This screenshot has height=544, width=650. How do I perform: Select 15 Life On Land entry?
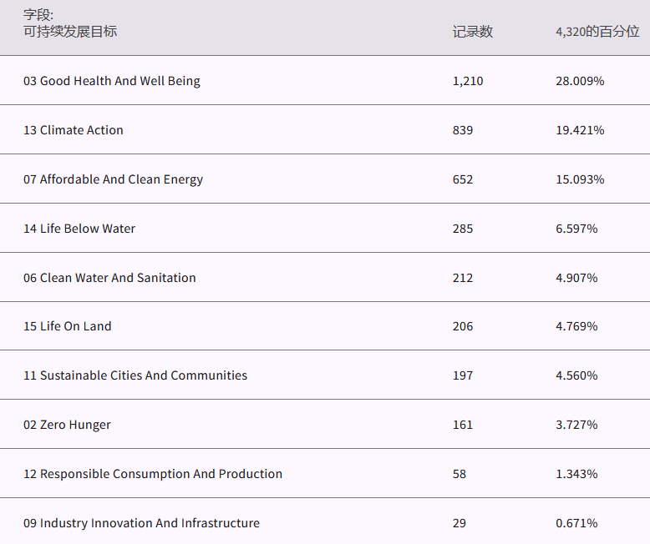point(68,326)
